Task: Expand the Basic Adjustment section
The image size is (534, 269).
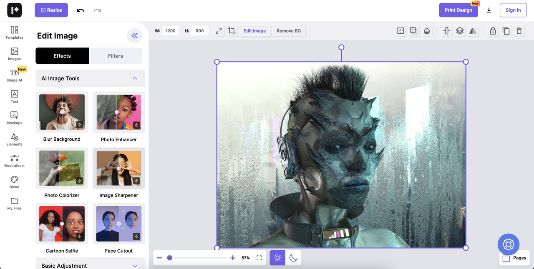Action: (x=135, y=266)
